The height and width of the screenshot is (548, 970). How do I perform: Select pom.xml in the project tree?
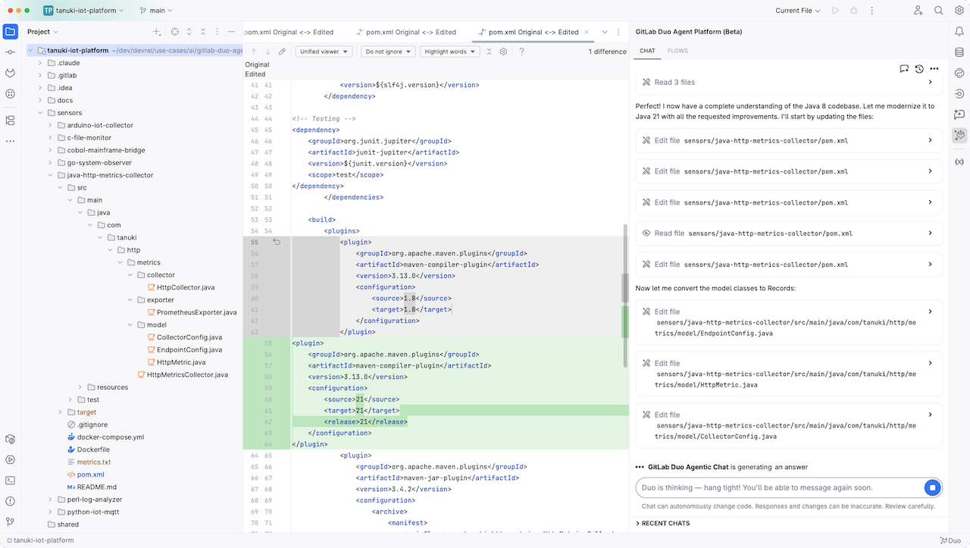click(x=90, y=474)
